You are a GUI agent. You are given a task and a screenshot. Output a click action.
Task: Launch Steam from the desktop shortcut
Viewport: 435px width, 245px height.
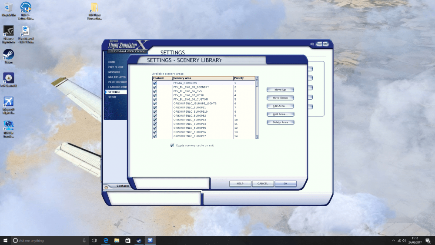(8, 56)
